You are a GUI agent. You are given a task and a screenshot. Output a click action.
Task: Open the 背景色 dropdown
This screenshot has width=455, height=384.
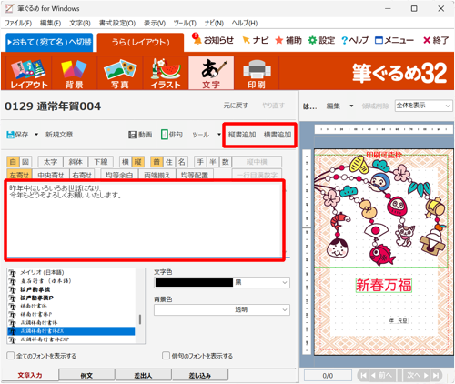[285, 309]
